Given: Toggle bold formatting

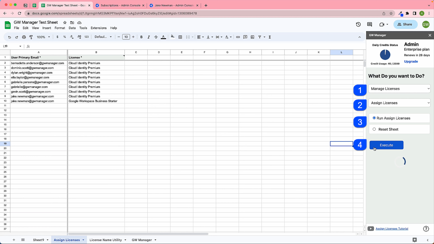Looking at the screenshot, I should click(x=141, y=37).
